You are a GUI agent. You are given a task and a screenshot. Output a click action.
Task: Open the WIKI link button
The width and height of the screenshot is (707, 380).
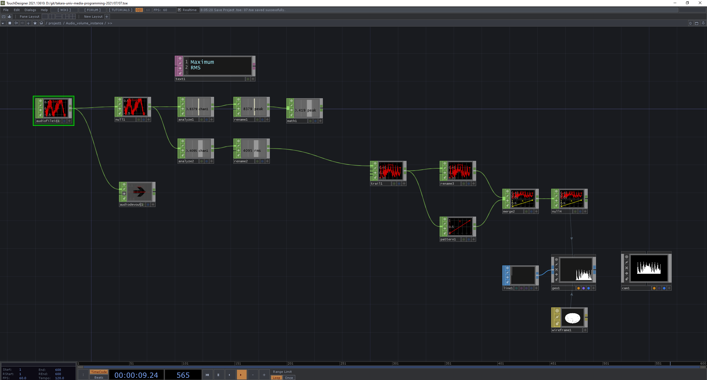pos(64,10)
